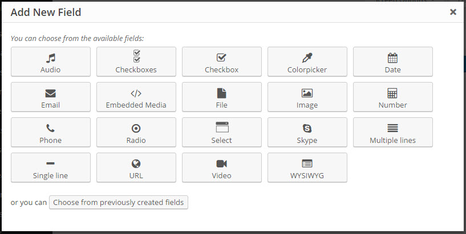Add an Email field
Screen dimensions: 466x234
pyautogui.click(x=51, y=97)
